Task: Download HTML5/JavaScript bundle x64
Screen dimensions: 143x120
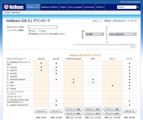Action: 74,113
